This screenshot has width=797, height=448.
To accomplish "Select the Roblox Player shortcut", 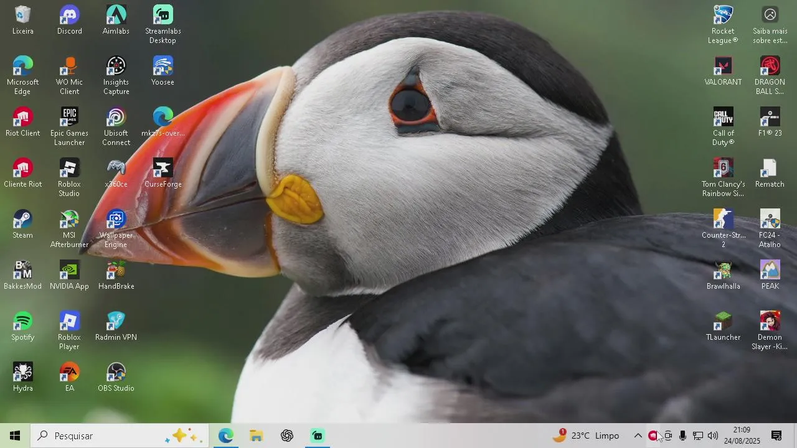I will (69, 330).
